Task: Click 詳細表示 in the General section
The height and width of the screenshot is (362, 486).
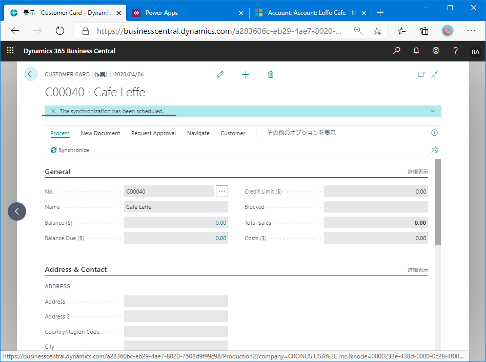Action: click(417, 172)
